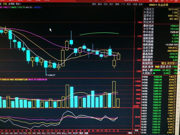Click the 统计 statistics toolbar button
180x135 pixels.
click(x=111, y=4)
